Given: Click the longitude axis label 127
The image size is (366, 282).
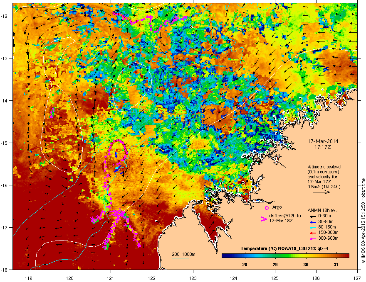Looking at the screenshot, I should click(x=357, y=278).
